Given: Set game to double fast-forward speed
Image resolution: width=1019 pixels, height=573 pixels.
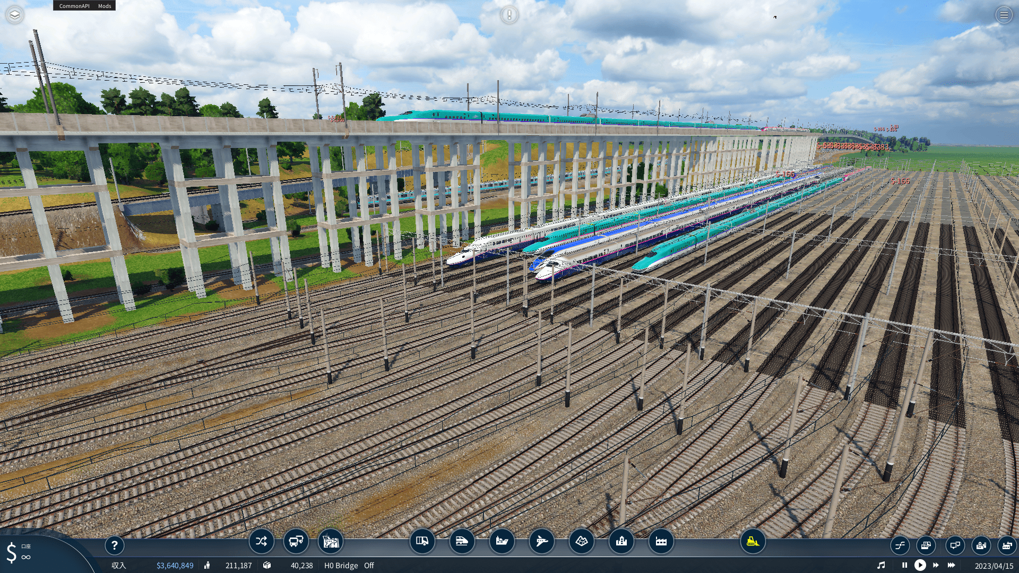Looking at the screenshot, I should pos(936,565).
